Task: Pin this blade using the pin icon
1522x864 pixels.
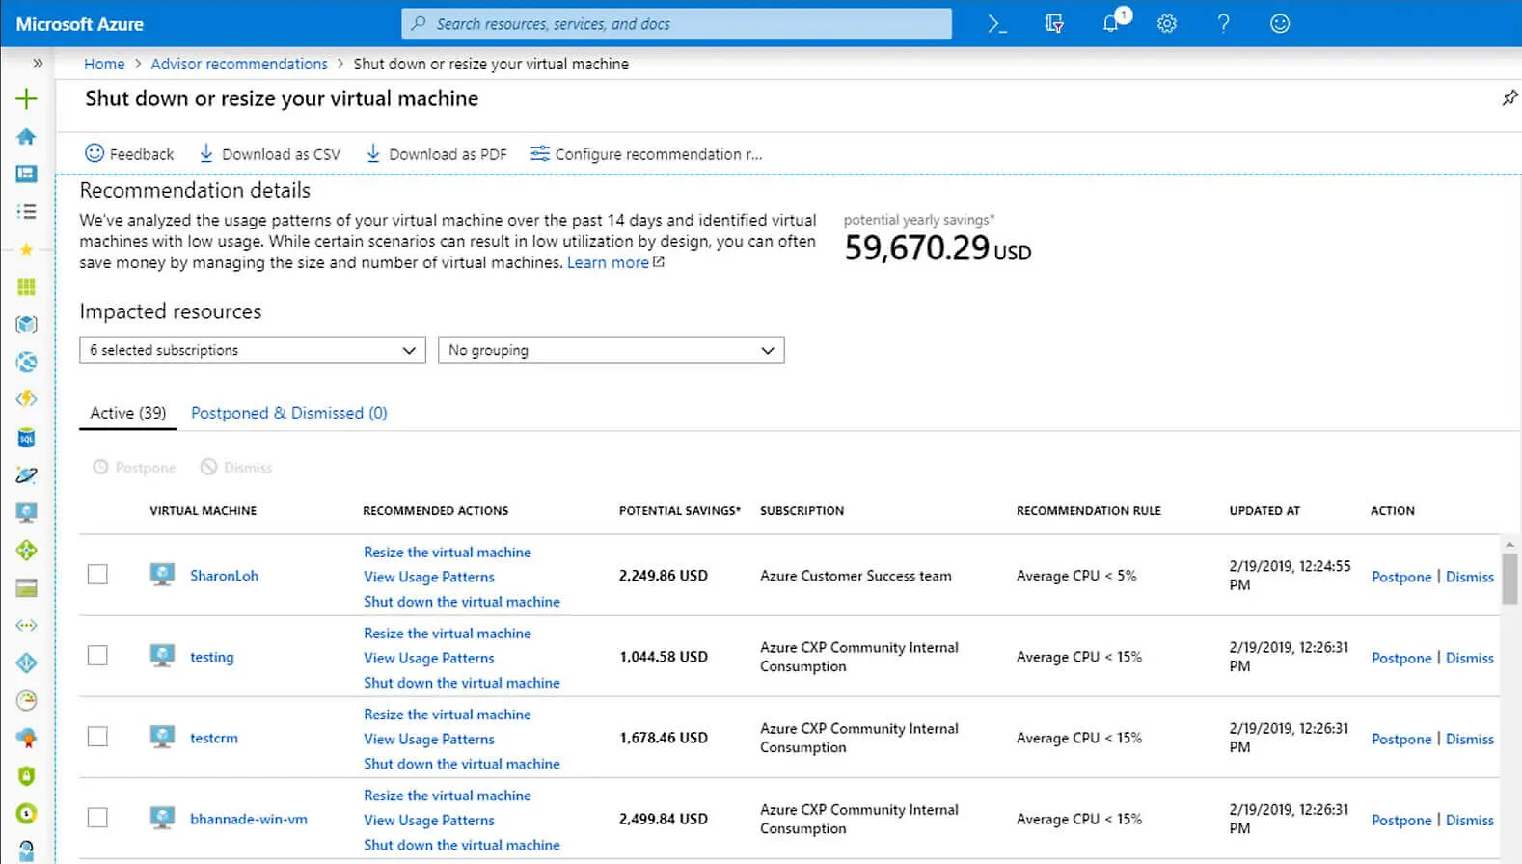Action: point(1509,98)
